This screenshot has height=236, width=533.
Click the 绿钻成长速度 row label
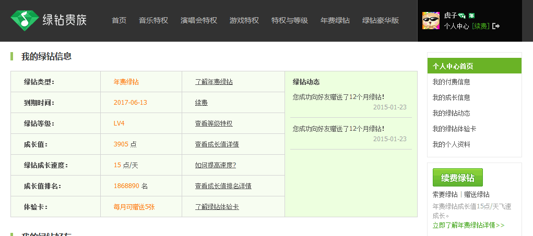[46, 165]
